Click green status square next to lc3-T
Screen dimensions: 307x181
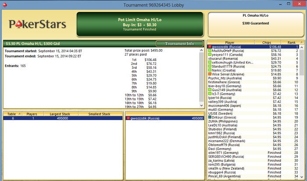[x=210, y=94]
